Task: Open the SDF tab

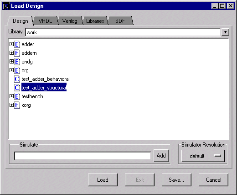Action: (x=120, y=21)
